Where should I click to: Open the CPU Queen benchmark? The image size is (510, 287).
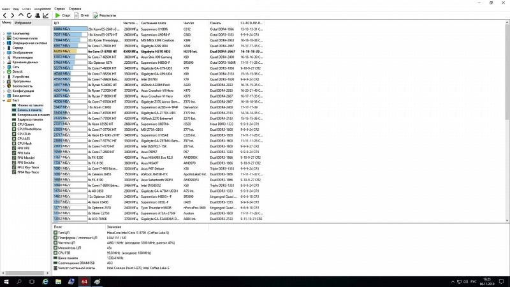25,124
